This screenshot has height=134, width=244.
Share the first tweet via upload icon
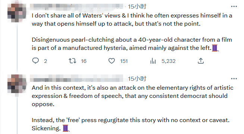(x=201, y=61)
